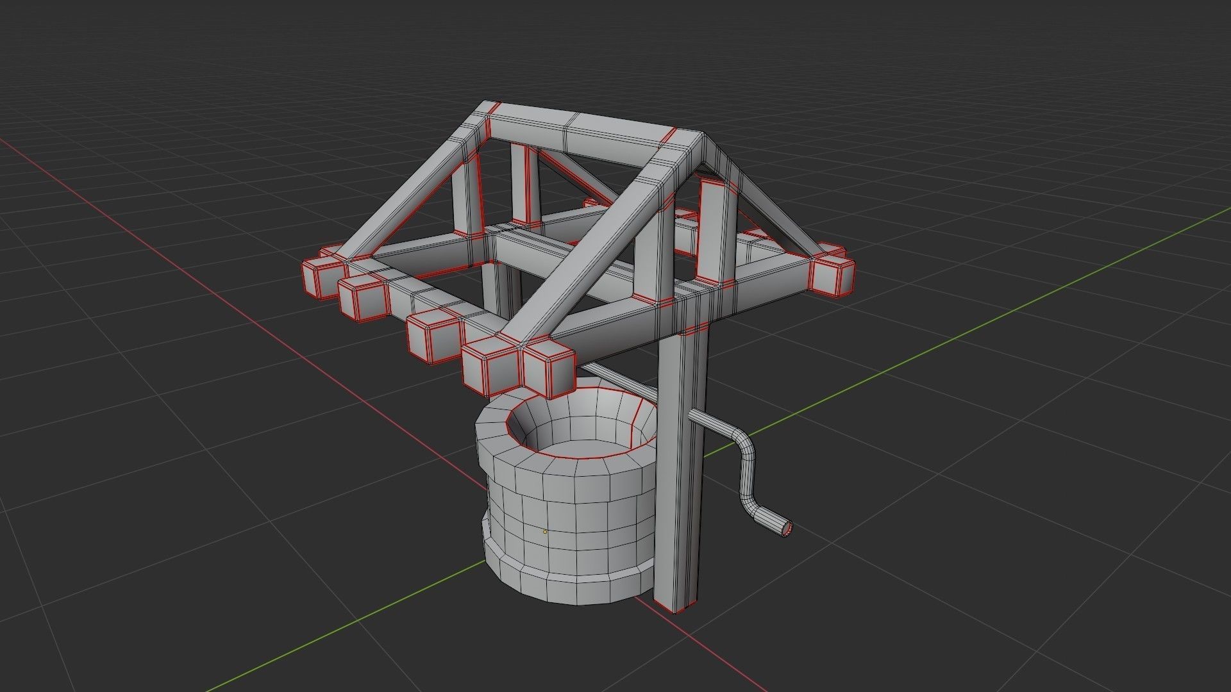The image size is (1231, 692).
Task: Select the tall vertical post reaching the ground
Action: tap(681, 468)
